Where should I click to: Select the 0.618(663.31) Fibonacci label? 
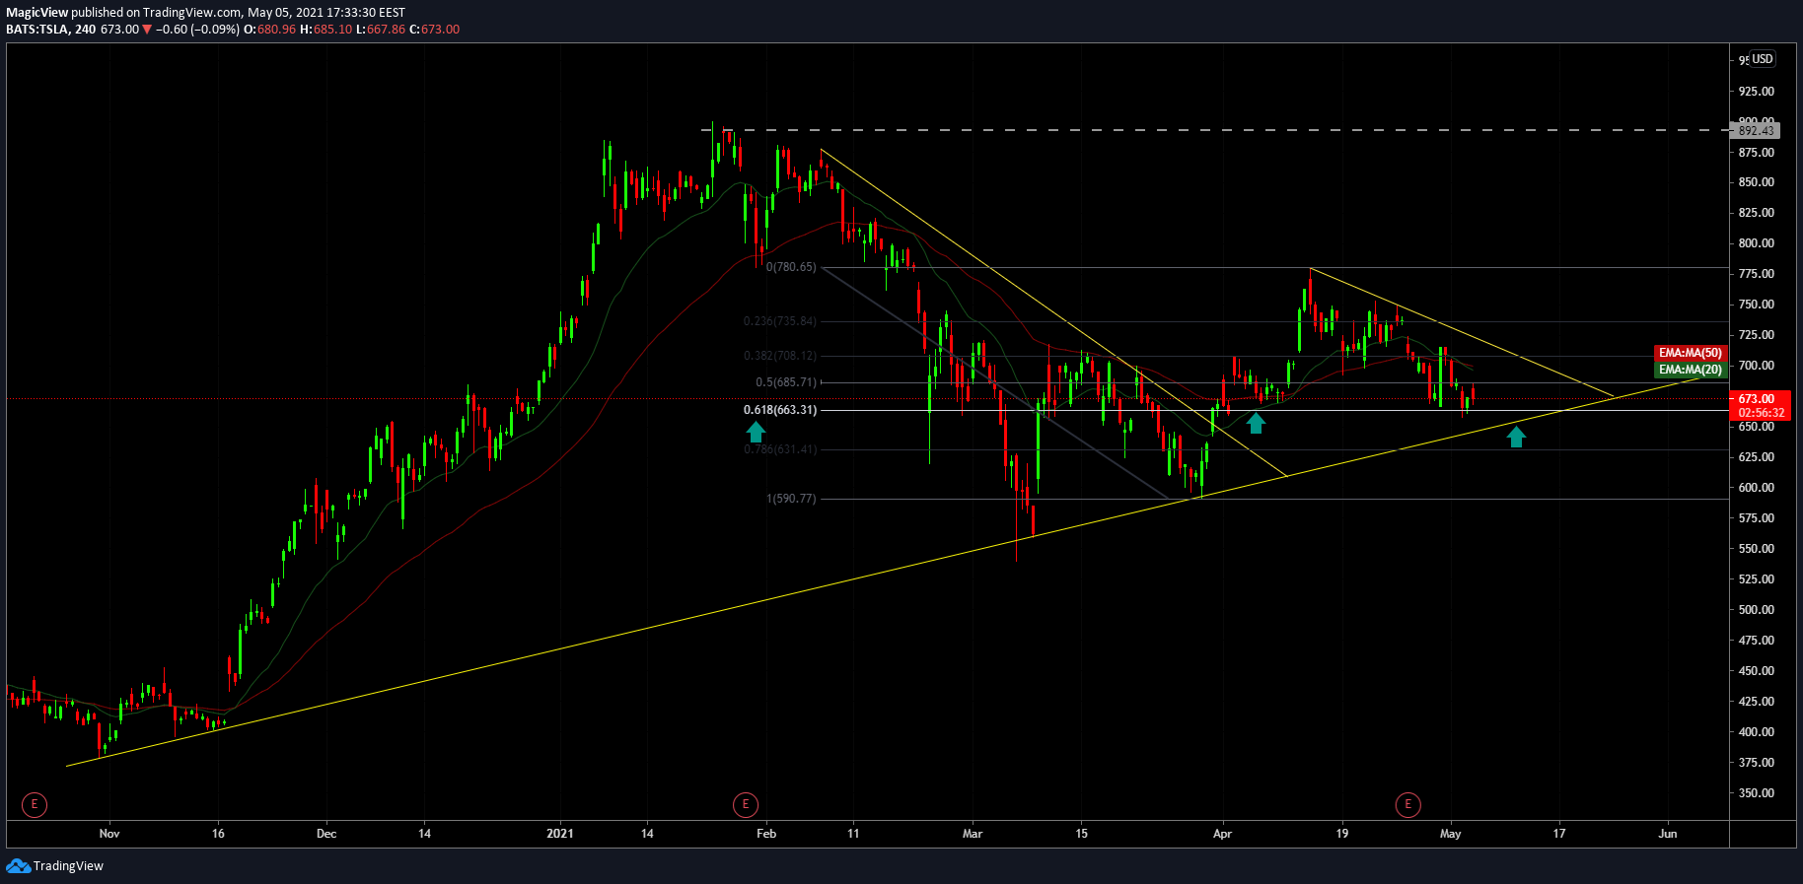pos(780,410)
